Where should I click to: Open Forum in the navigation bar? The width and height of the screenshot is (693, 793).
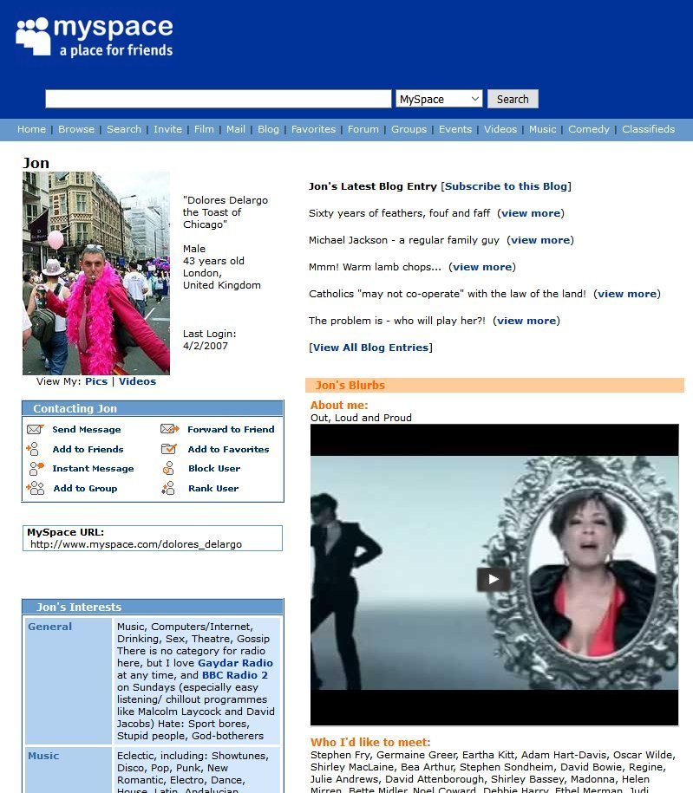click(x=363, y=129)
